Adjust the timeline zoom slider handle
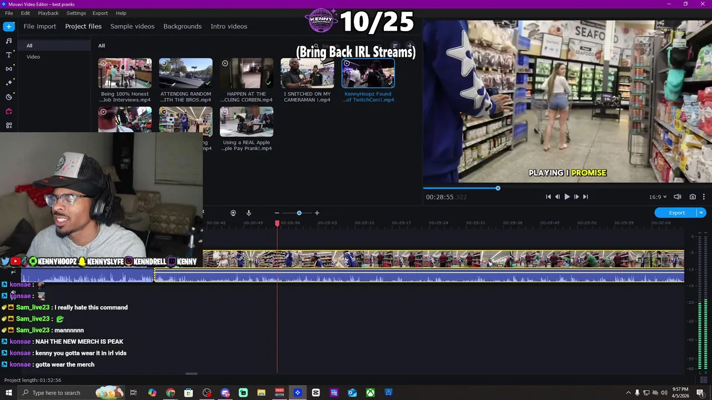The height and width of the screenshot is (400, 712). (299, 213)
